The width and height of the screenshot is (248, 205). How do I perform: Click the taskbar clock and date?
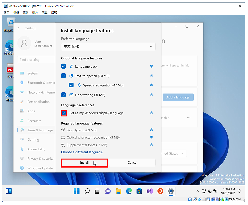pos(229,191)
